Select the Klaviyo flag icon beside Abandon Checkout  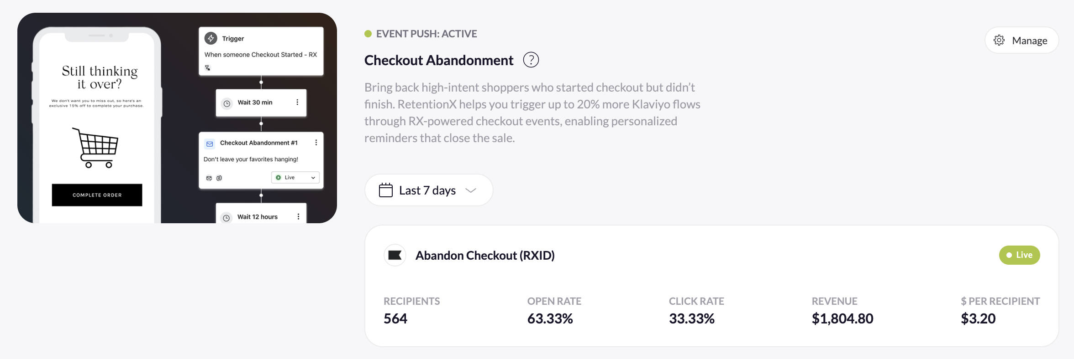pyautogui.click(x=395, y=255)
